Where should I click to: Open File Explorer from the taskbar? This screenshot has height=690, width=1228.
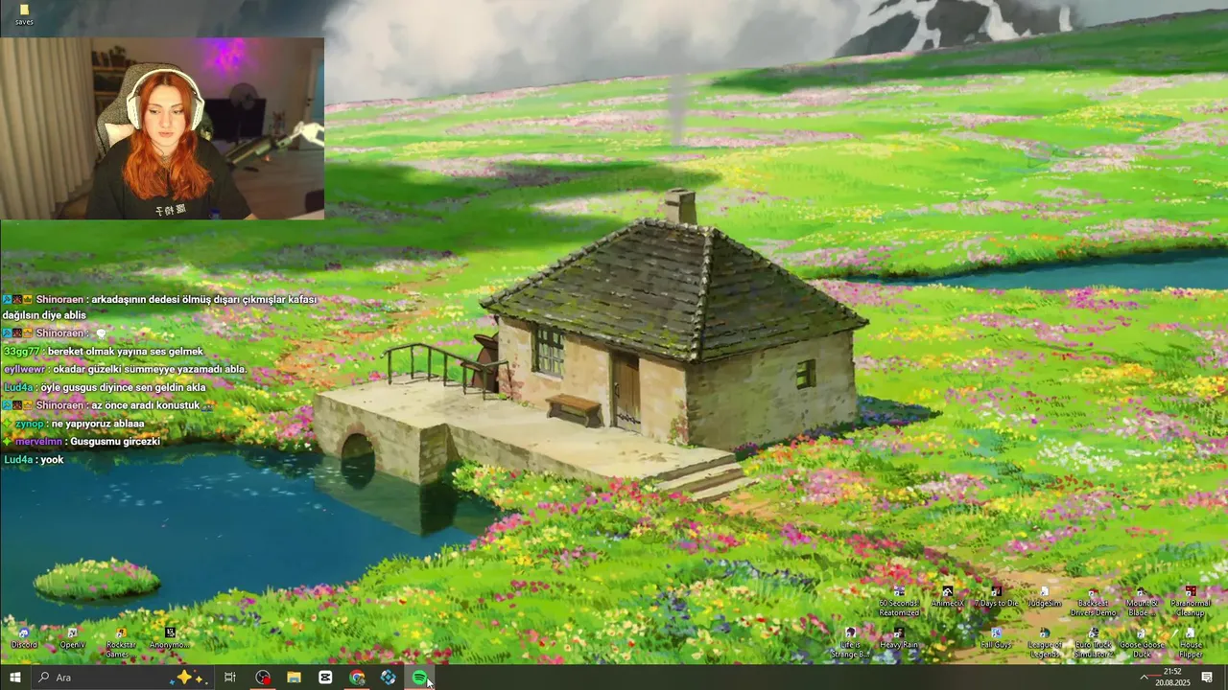(294, 678)
